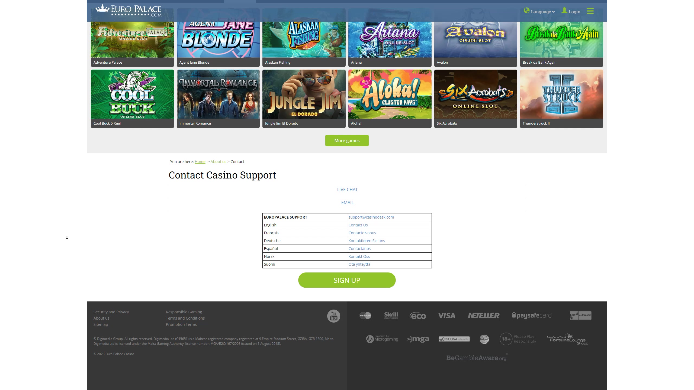Click the eCOGRA safe and fair badge
Screen dimensions: 694x390
click(454, 339)
